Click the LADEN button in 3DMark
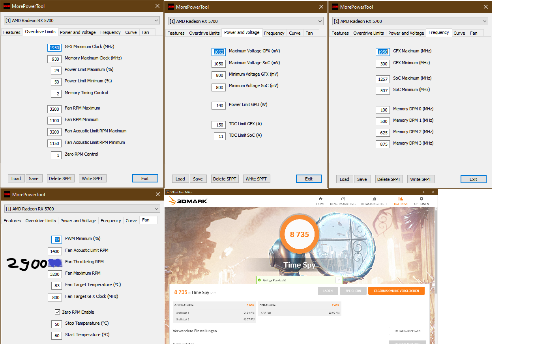Image resolution: width=547 pixels, height=344 pixels. click(328, 291)
